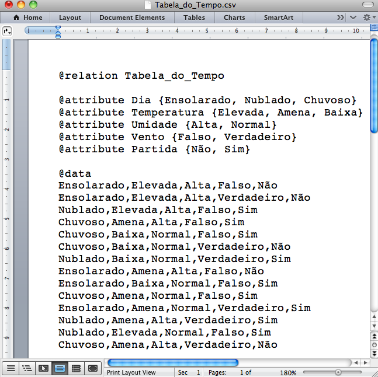The height and width of the screenshot is (377, 378).
Task: Select the Print Layout view button
Action: [x=60, y=368]
